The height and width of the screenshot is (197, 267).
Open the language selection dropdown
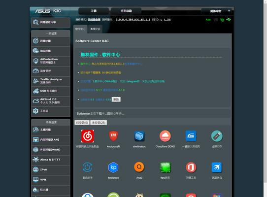pos(216,11)
